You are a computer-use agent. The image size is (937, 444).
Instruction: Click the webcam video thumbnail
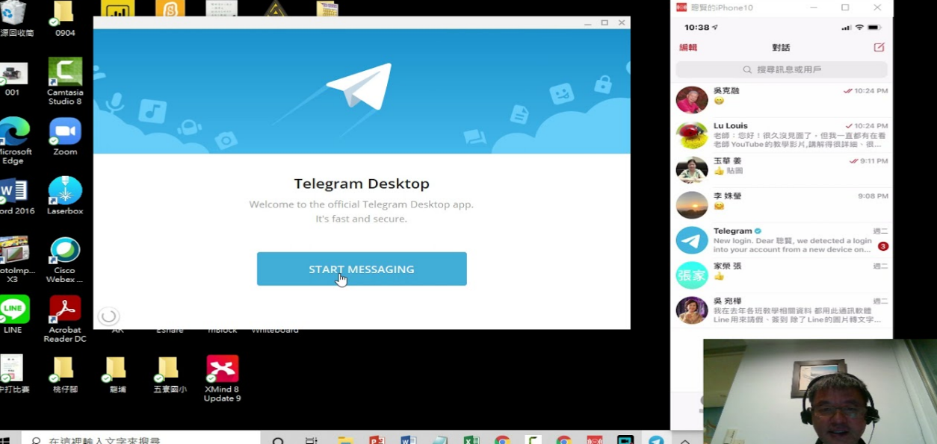(820, 392)
